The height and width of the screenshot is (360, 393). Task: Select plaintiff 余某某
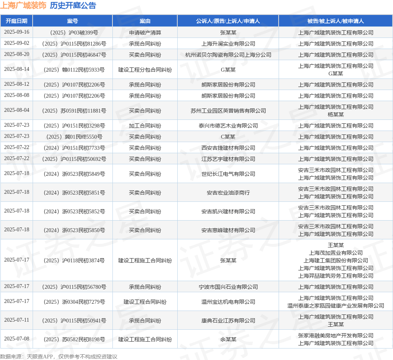[x=228, y=339]
